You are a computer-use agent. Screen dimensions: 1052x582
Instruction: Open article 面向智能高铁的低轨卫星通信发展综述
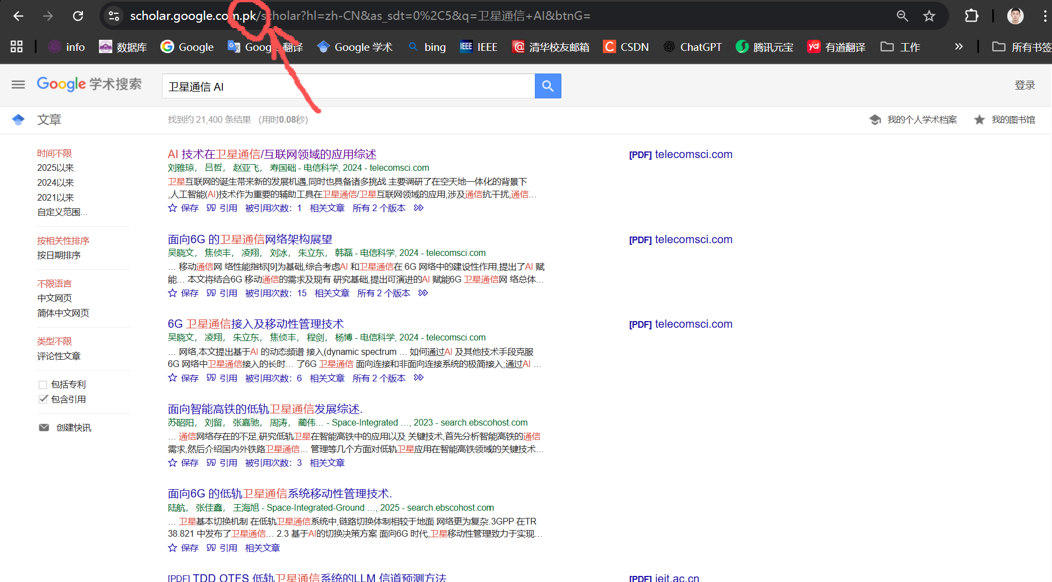265,409
